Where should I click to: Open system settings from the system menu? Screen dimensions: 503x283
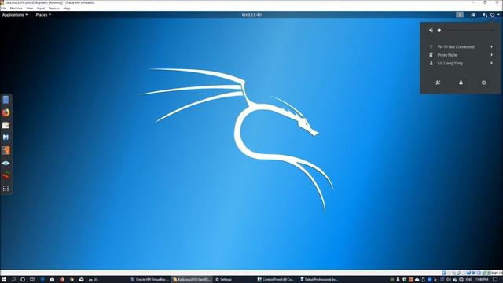tap(438, 83)
